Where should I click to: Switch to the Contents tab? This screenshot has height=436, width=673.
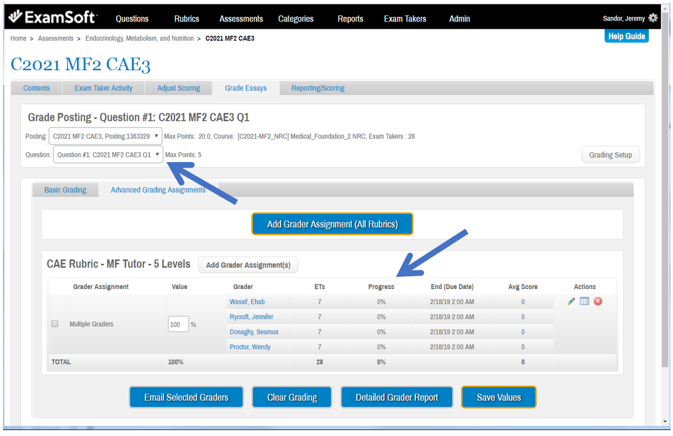pyautogui.click(x=36, y=88)
